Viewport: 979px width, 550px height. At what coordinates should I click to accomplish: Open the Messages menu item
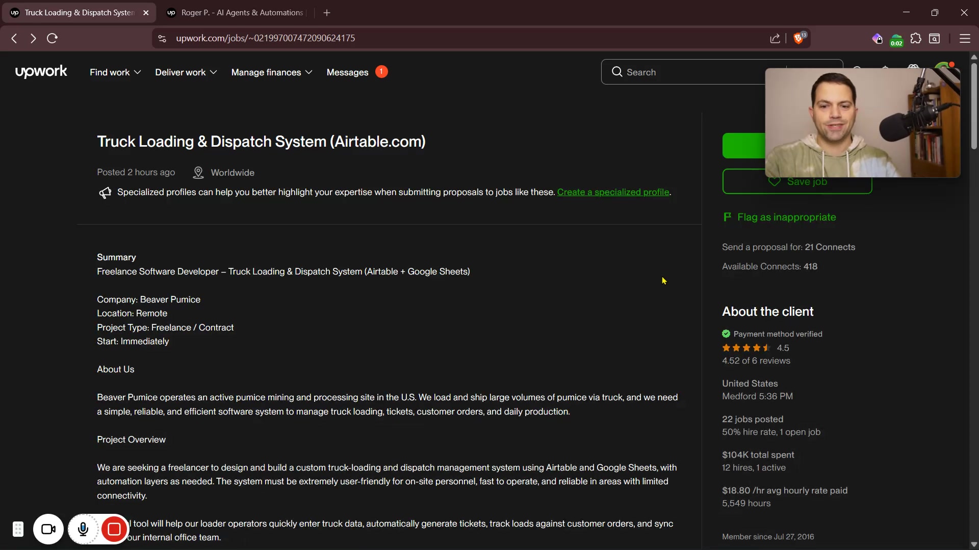[347, 72]
